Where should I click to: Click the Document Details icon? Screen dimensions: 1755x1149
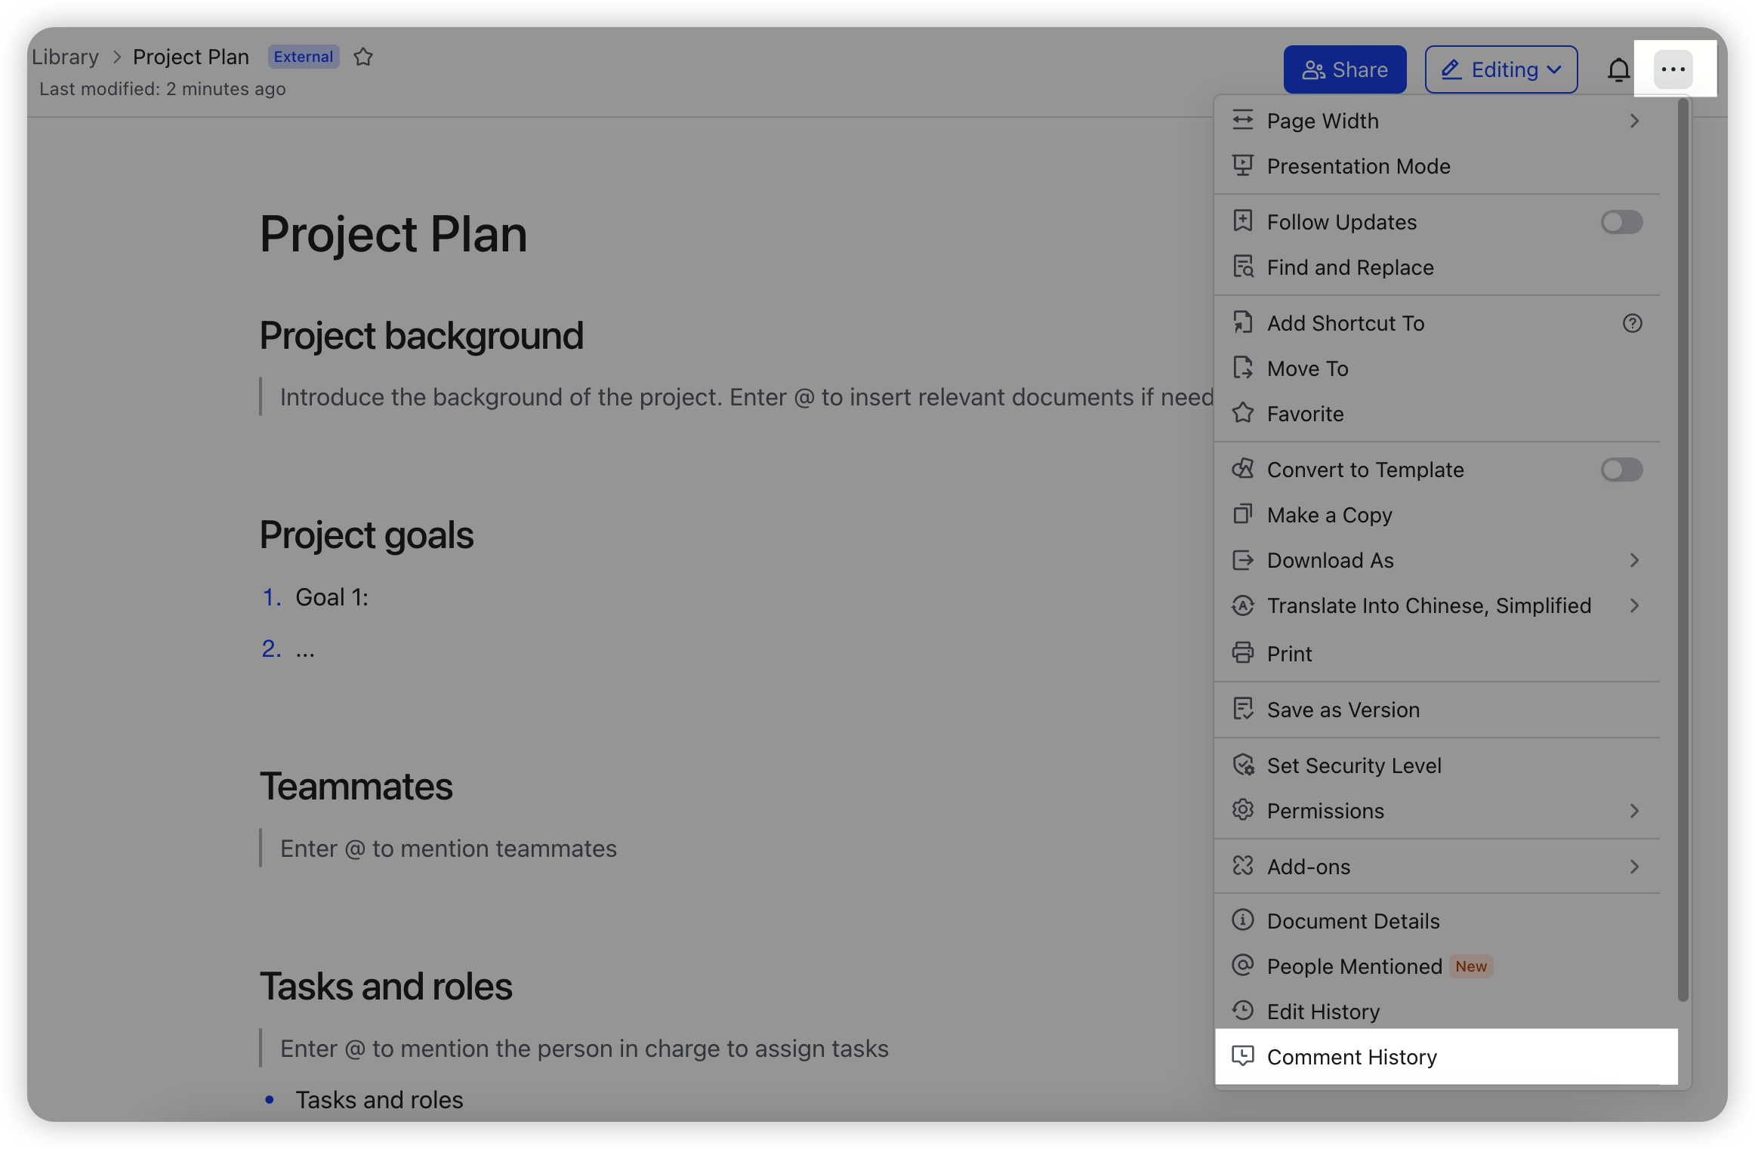[1243, 921]
